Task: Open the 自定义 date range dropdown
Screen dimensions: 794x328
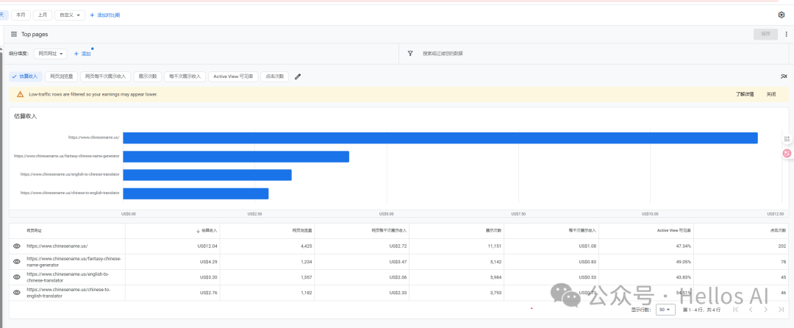Action: click(69, 15)
